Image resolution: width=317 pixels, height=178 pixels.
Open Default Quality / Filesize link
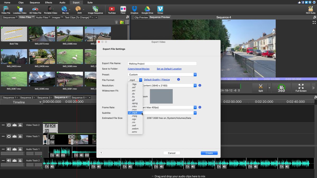(157, 80)
